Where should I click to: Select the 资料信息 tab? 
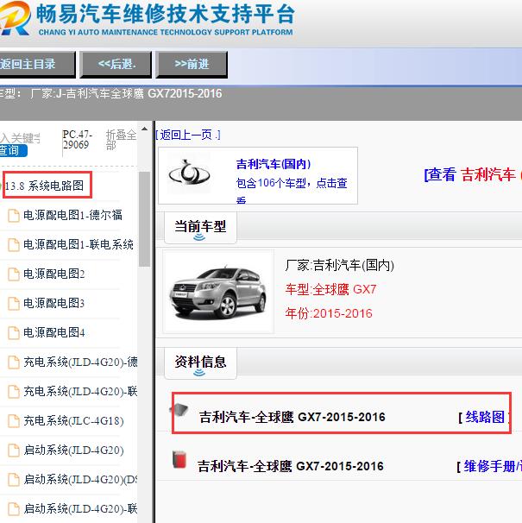click(200, 362)
